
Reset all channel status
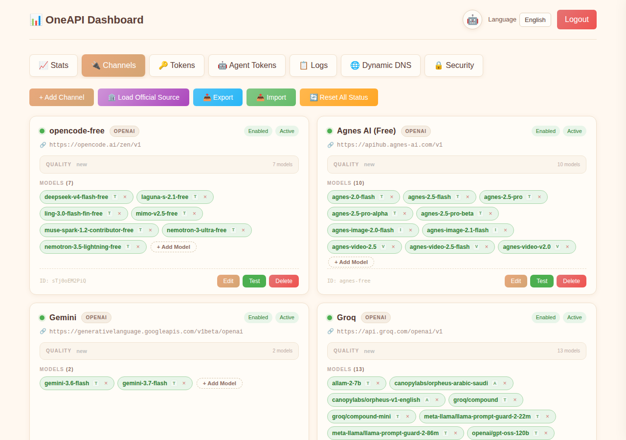point(339,97)
